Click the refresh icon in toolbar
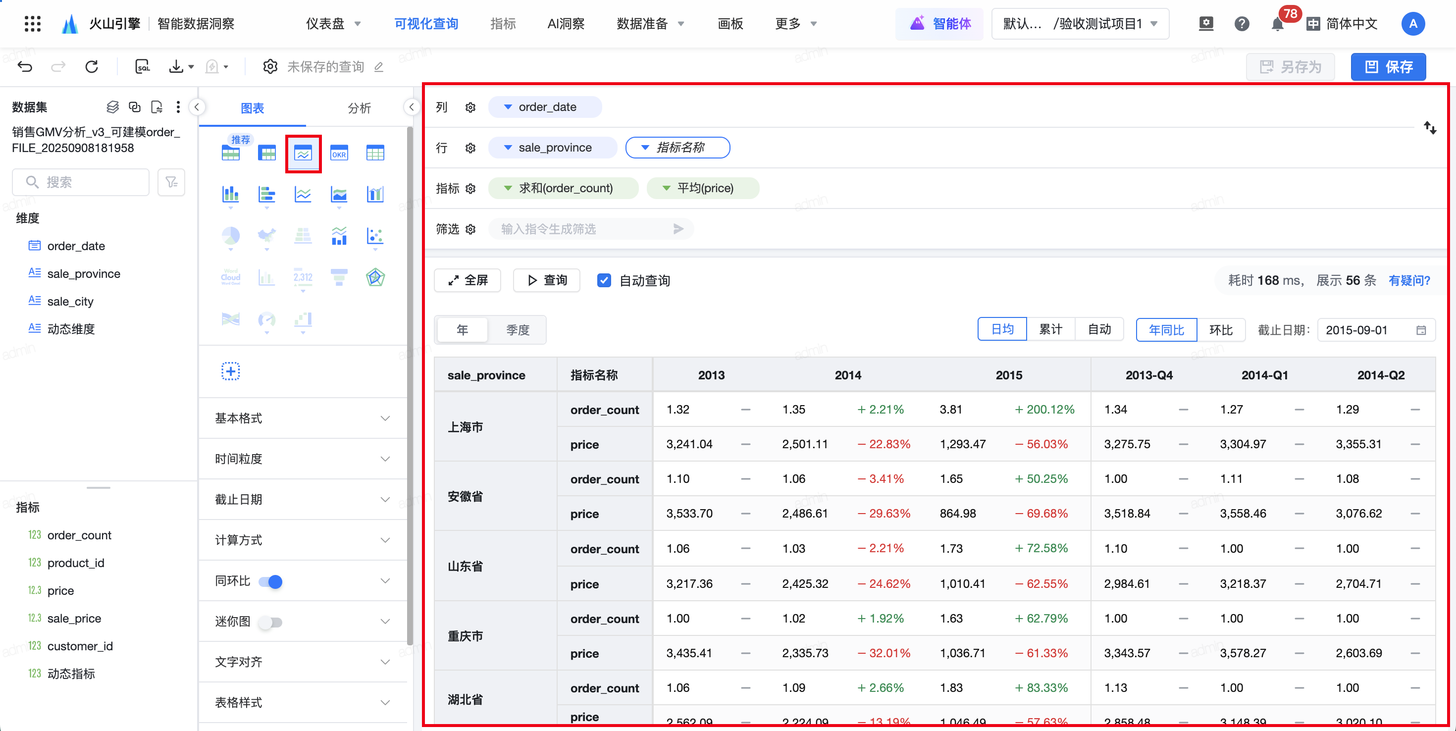Viewport: 1456px width, 731px height. point(92,67)
